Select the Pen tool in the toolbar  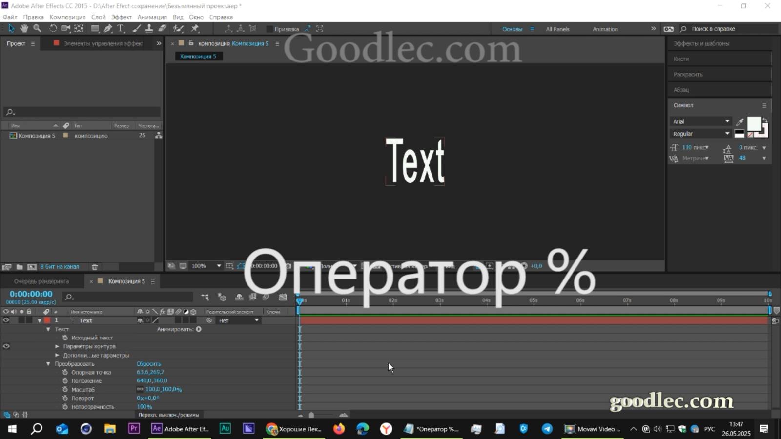[x=108, y=28]
